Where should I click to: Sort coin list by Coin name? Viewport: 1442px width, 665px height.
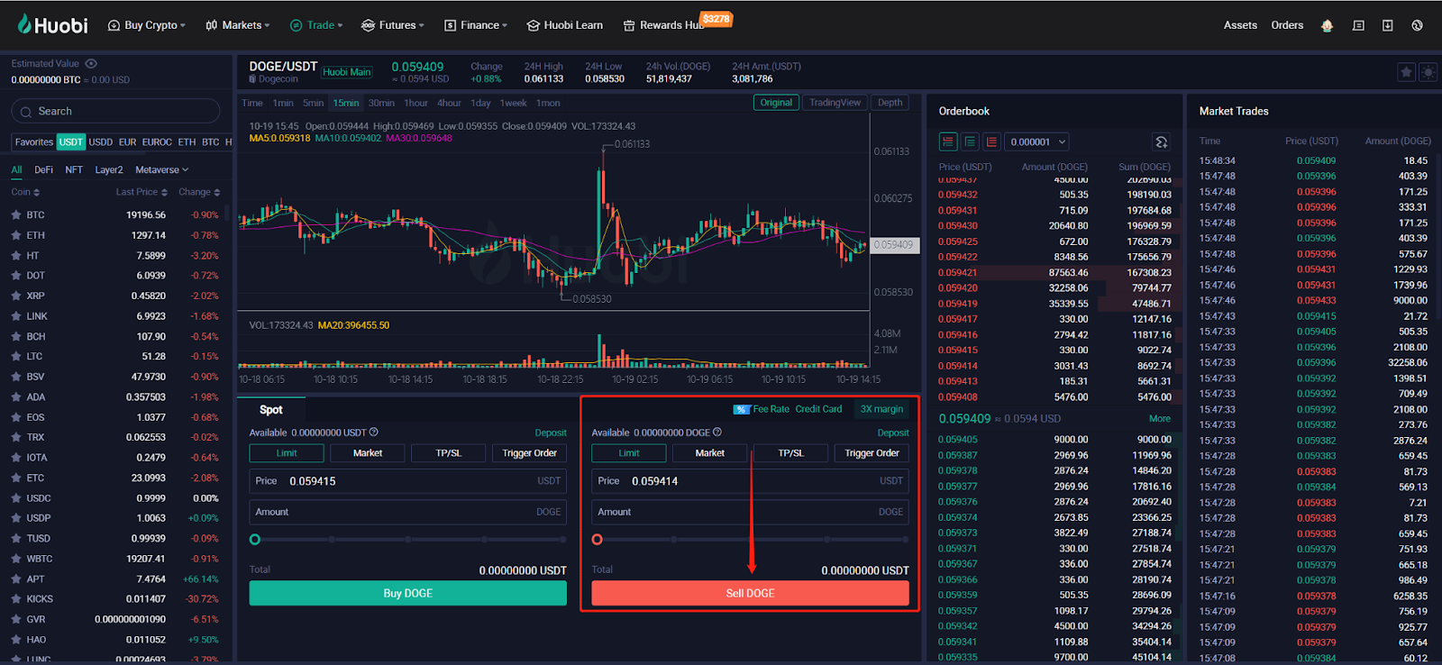tap(25, 192)
